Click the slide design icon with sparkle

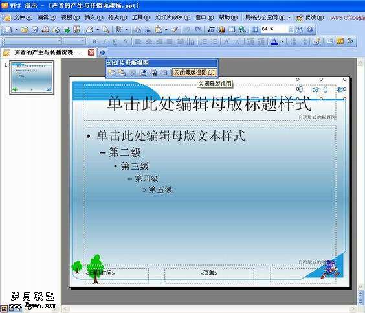click(x=316, y=41)
